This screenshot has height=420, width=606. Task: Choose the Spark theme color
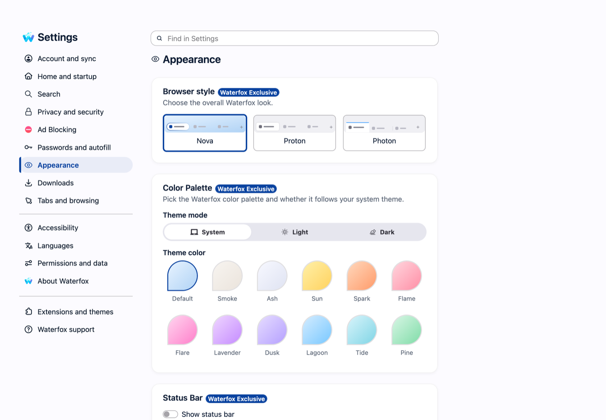pyautogui.click(x=362, y=276)
